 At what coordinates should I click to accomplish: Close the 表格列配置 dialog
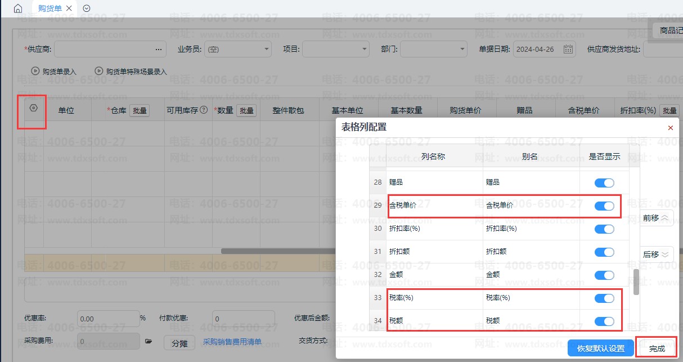point(670,128)
